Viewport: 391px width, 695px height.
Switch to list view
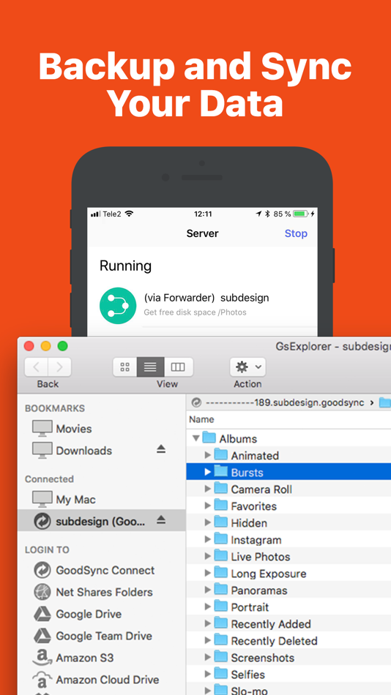coord(150,367)
